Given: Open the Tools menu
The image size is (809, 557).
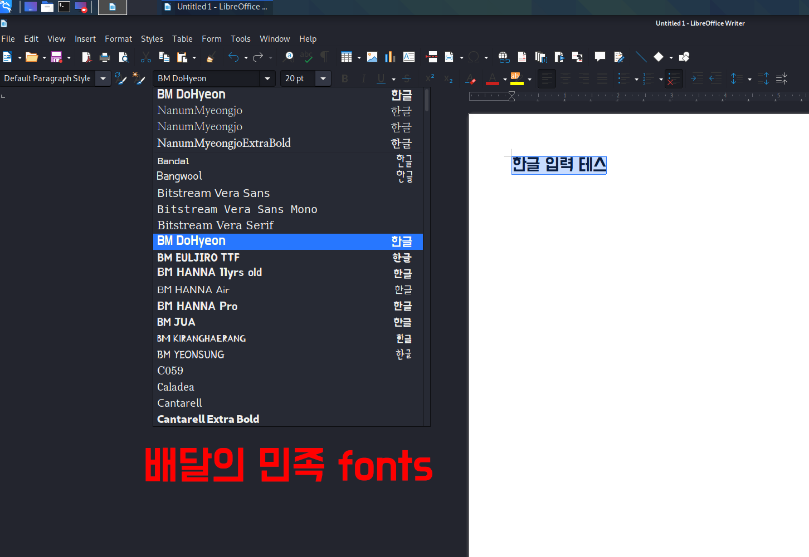Looking at the screenshot, I should tap(240, 39).
